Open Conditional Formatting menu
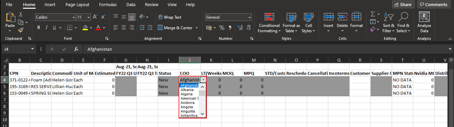Image resolution: width=454 pixels, height=127 pixels. [269, 23]
